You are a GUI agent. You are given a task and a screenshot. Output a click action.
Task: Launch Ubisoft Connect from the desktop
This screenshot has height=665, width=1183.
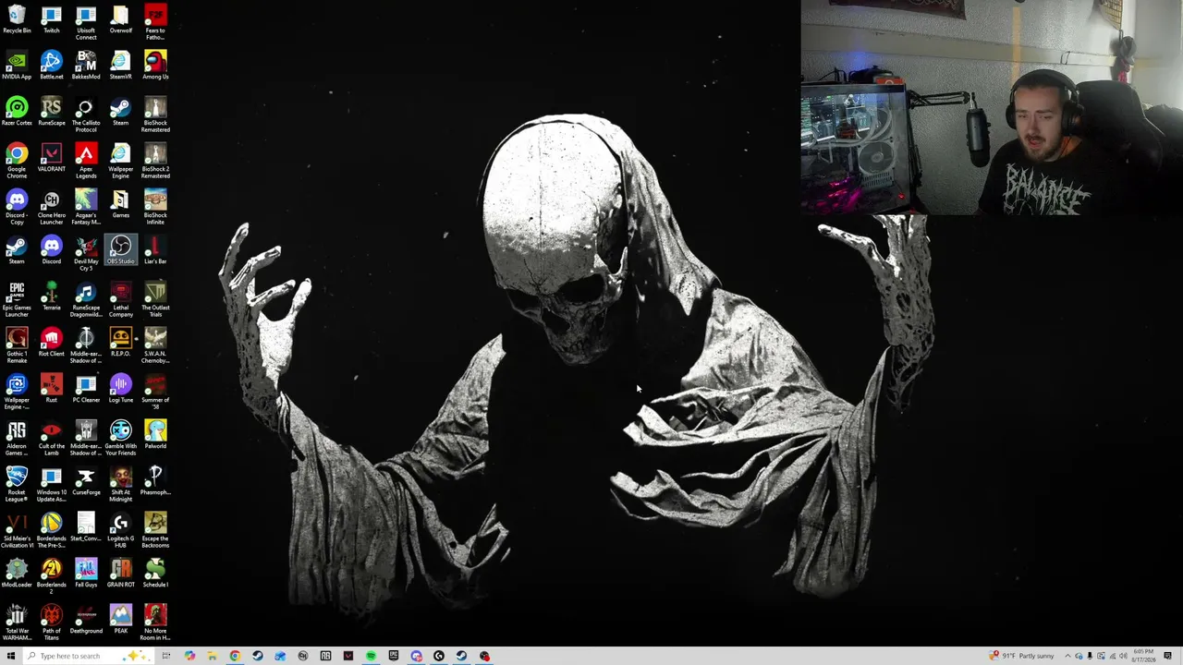coord(86,23)
